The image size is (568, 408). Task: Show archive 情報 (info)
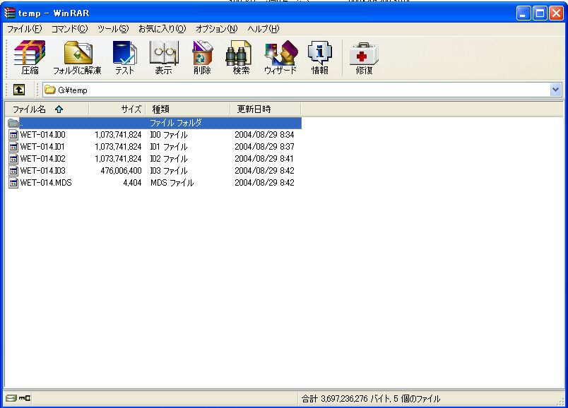pos(320,58)
